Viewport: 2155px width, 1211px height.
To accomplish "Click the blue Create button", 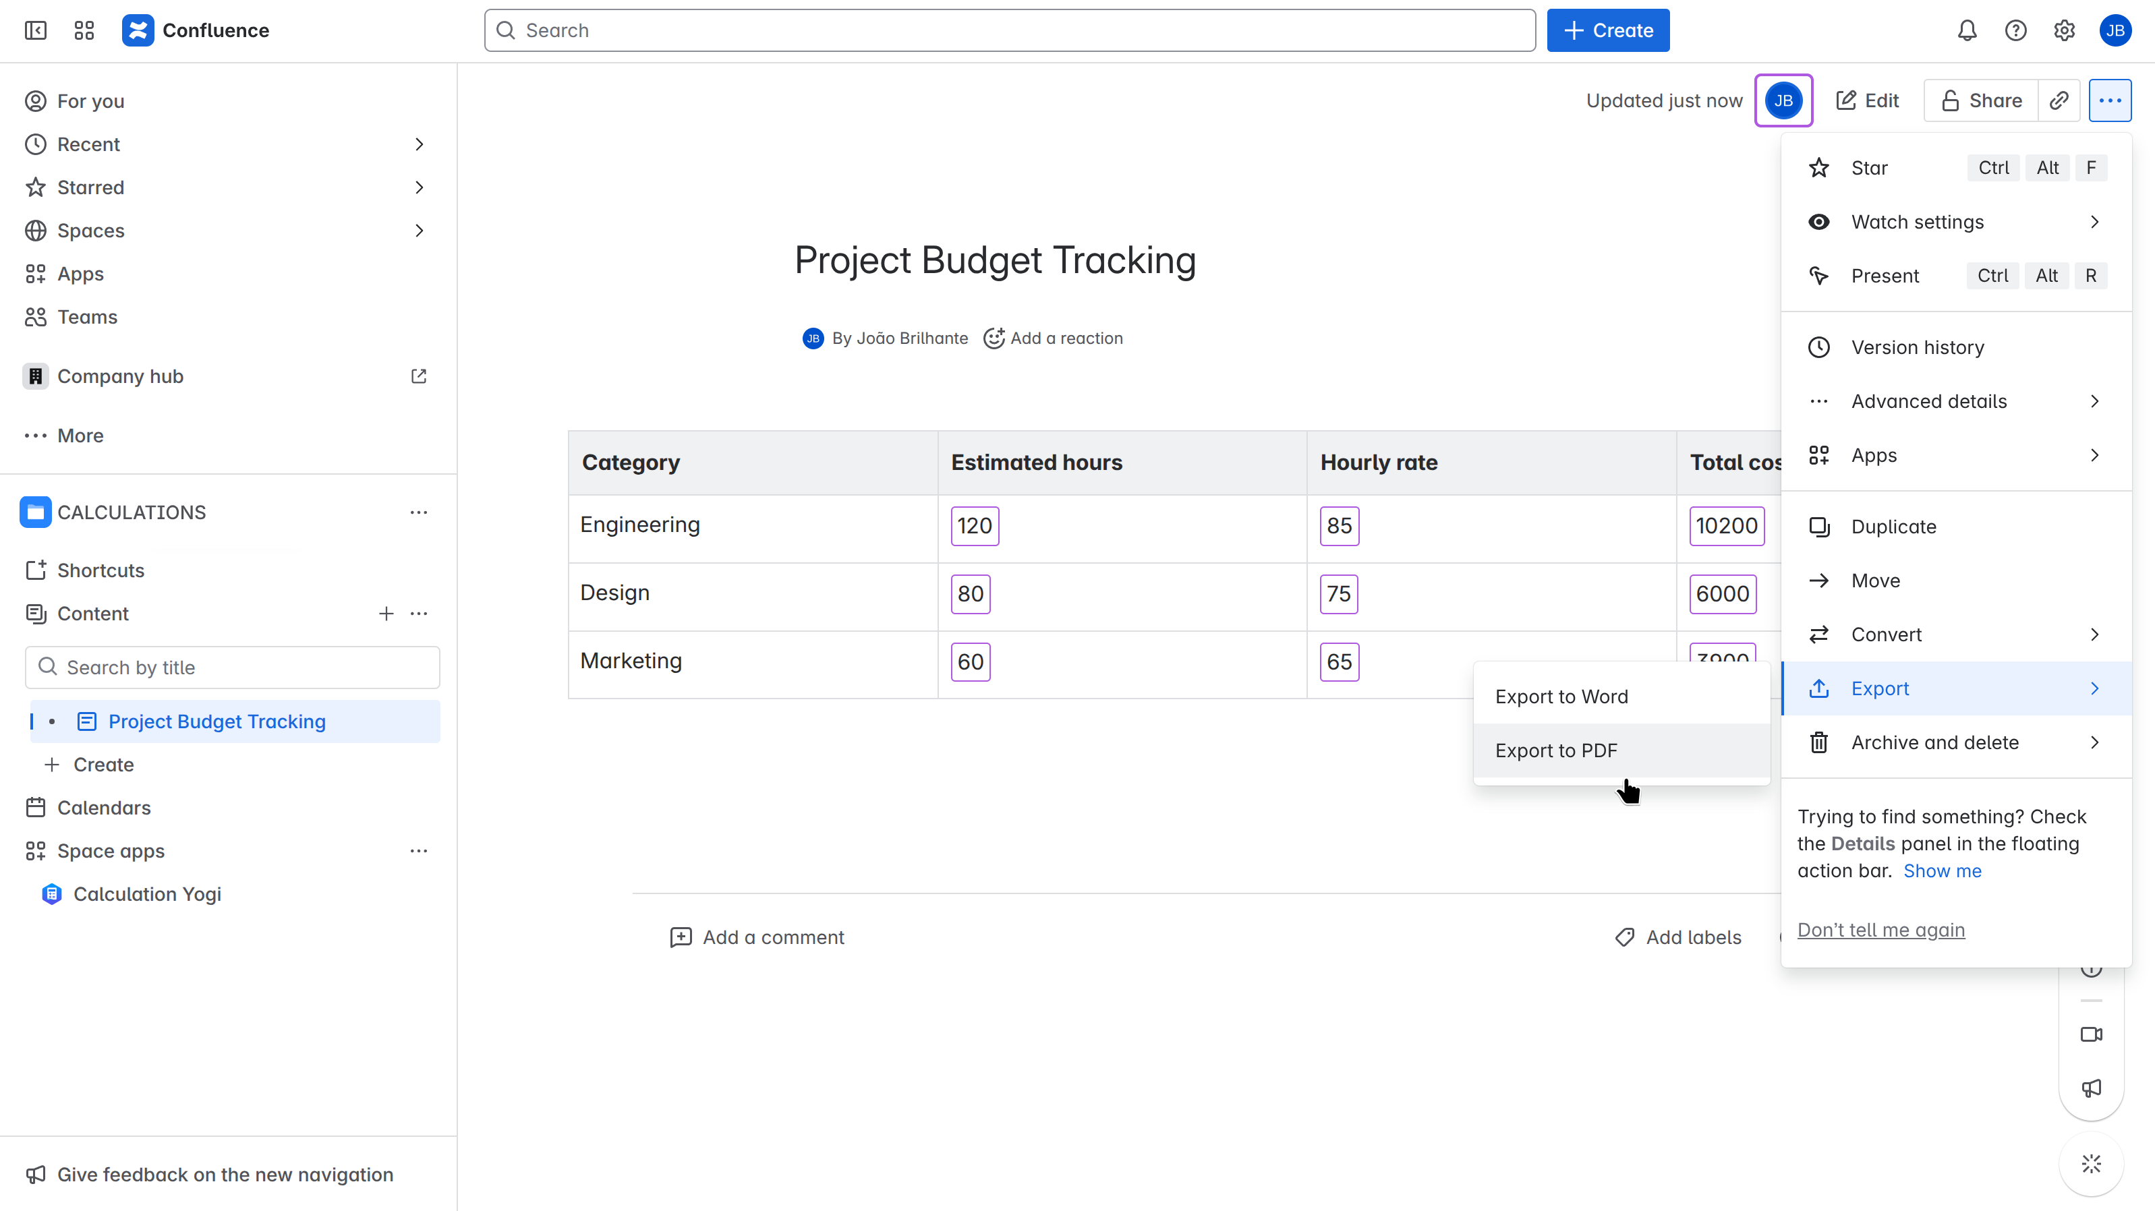I will coord(1608,31).
